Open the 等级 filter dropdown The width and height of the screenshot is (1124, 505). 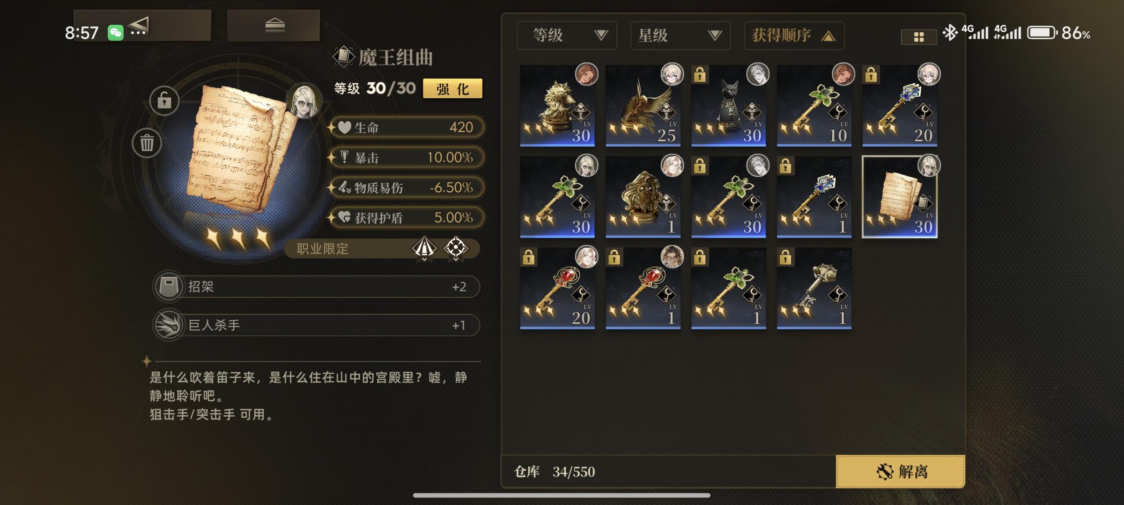pos(567,36)
